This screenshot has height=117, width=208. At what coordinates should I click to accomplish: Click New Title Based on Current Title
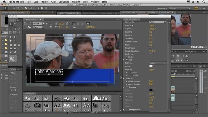pos(25,24)
